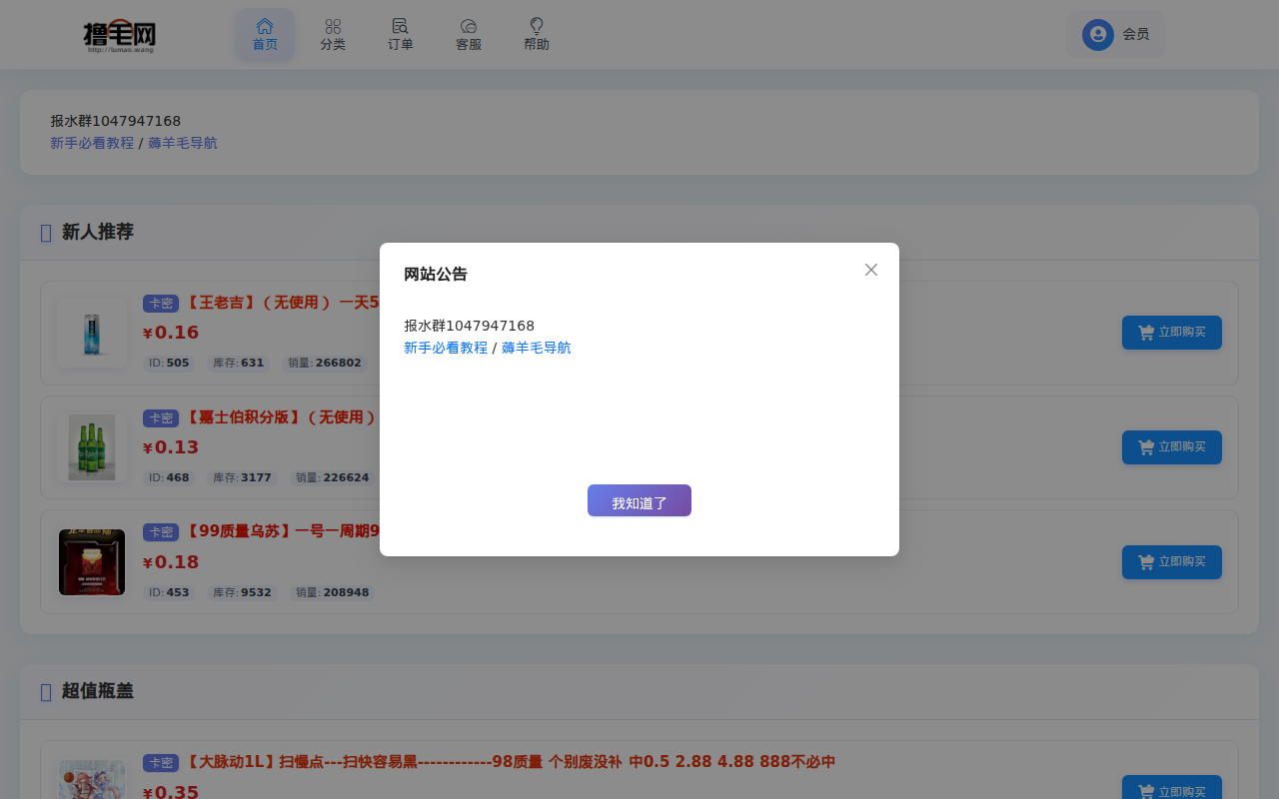Image resolution: width=1279 pixels, height=799 pixels.
Task: Click the 王老吉 product thumbnail
Action: (x=91, y=333)
